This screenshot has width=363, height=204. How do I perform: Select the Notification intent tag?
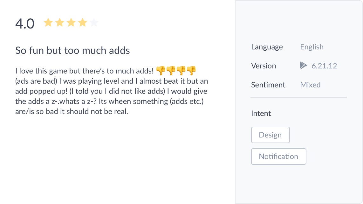click(x=278, y=156)
